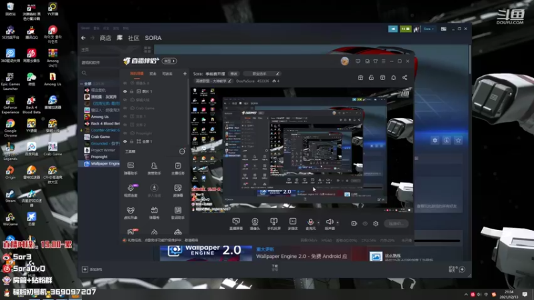The height and width of the screenshot is (300, 534).
Task: Click the favorite star icon in Steam window
Action: click(x=458, y=140)
